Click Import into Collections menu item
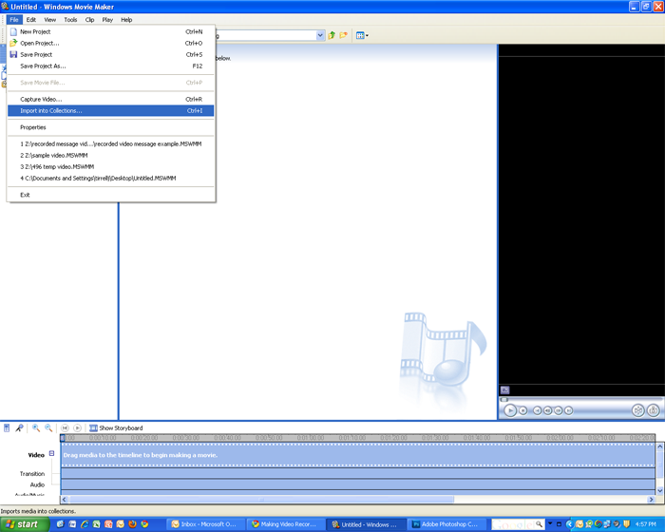Image resolution: width=665 pixels, height=532 pixels. 111,111
